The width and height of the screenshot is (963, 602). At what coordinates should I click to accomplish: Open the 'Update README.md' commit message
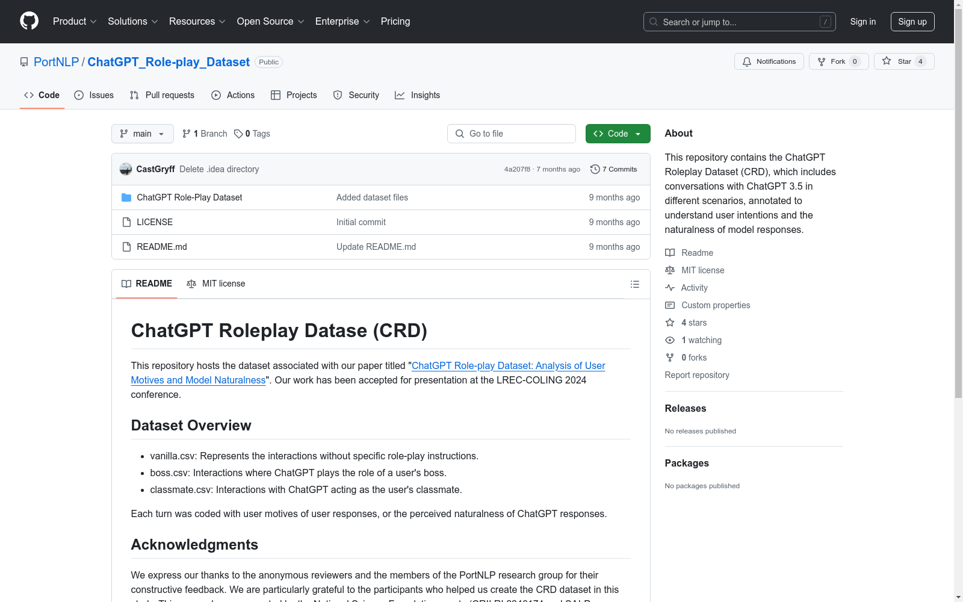point(376,247)
